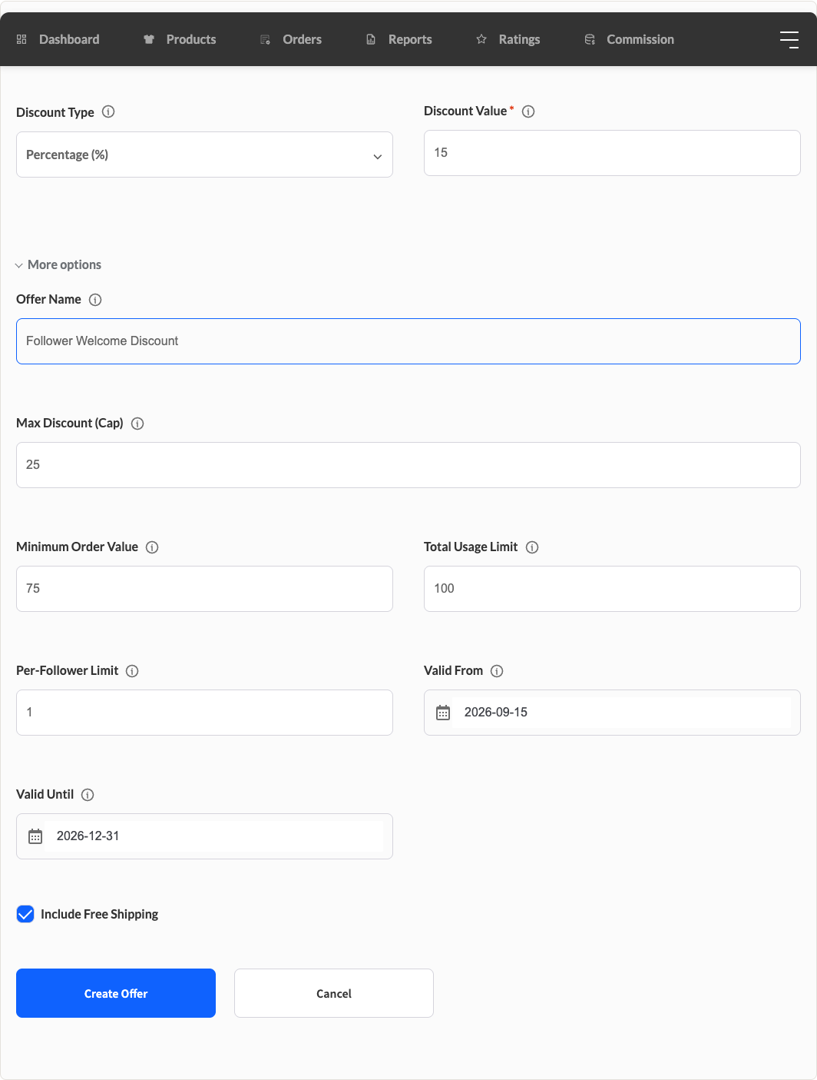Image resolution: width=817 pixels, height=1080 pixels.
Task: Focus the Offer Name input field
Action: tap(408, 341)
